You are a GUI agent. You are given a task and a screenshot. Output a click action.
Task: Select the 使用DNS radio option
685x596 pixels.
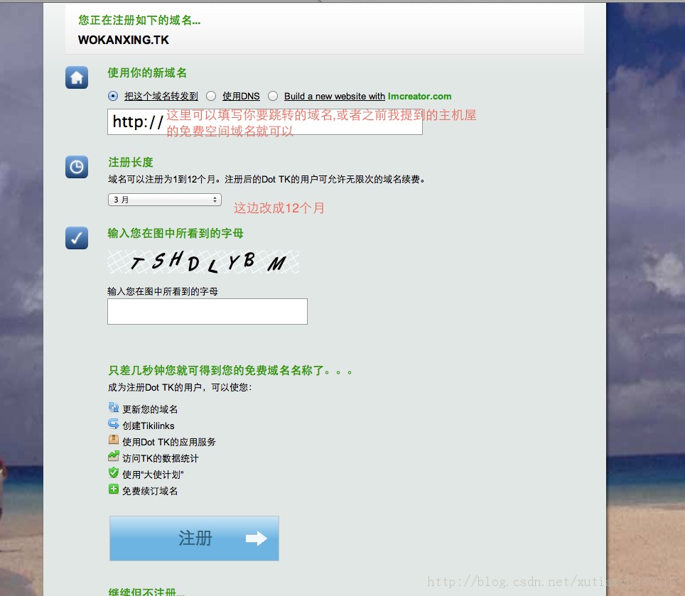tap(210, 96)
